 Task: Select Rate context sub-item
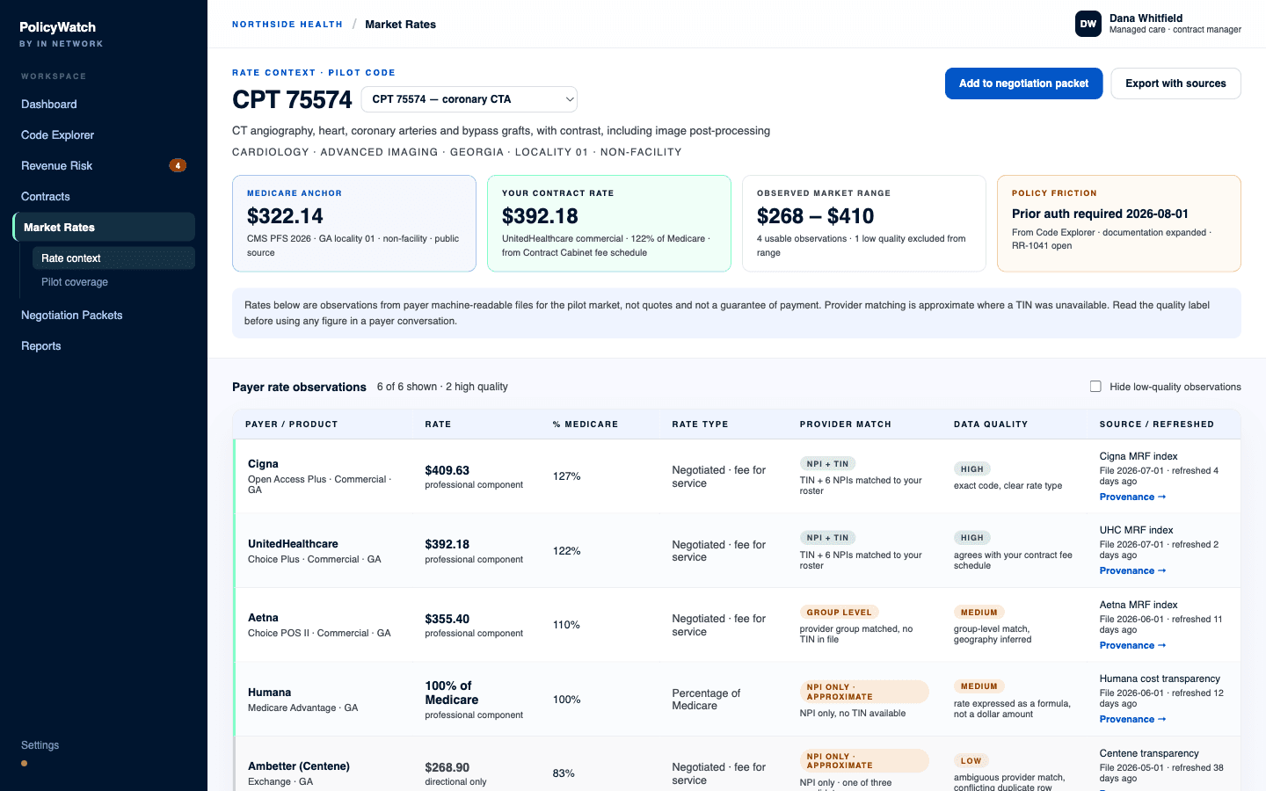(113, 258)
